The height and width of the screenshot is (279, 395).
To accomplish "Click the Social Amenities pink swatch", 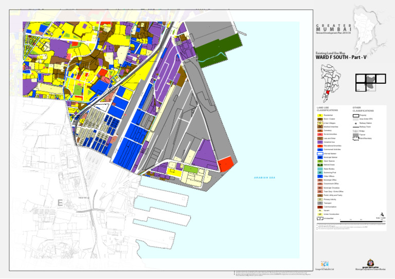I will coord(320,134).
